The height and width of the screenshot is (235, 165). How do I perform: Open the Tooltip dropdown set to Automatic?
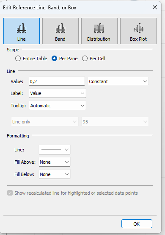tap(58, 106)
